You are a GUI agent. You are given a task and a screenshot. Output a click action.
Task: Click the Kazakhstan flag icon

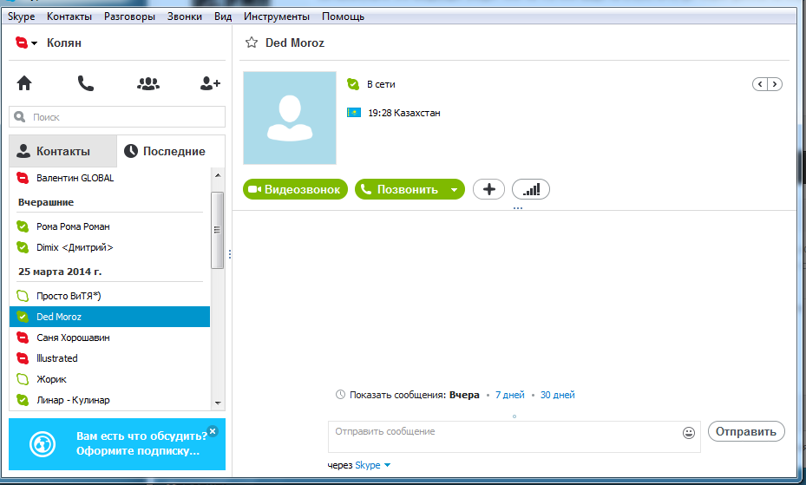click(354, 113)
